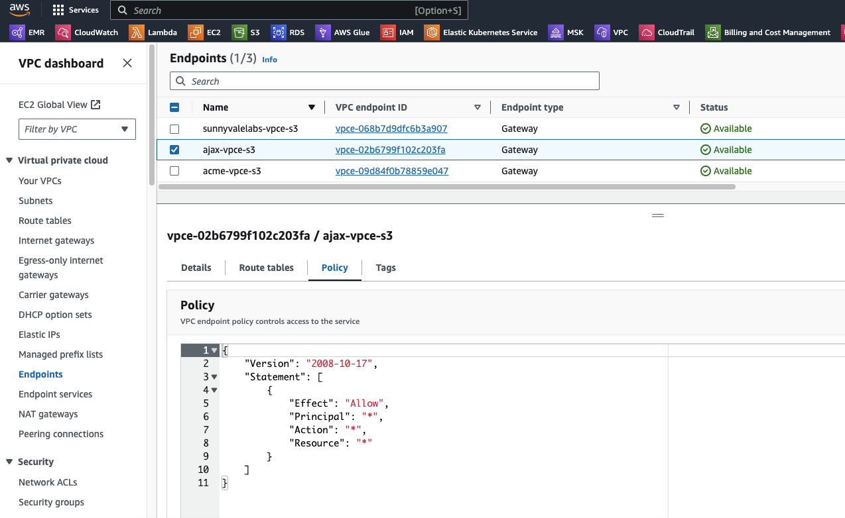Open Security groups page
Viewport: 845px width, 518px height.
[51, 502]
